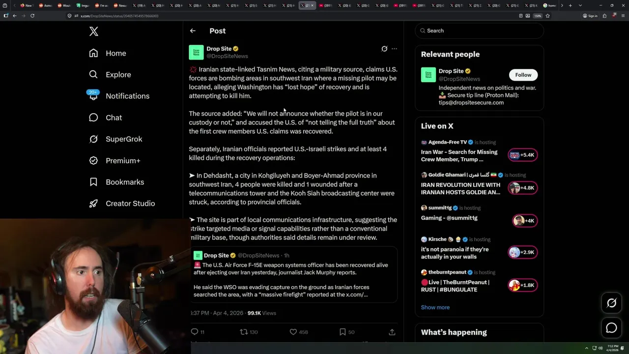This screenshot has height=354, width=629.
Task: Go back using the Post back arrow
Action: coord(193,30)
